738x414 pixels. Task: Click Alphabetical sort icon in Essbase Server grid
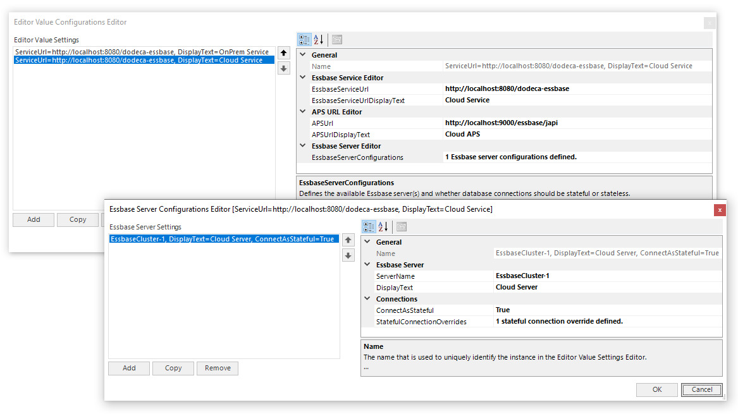click(x=383, y=227)
